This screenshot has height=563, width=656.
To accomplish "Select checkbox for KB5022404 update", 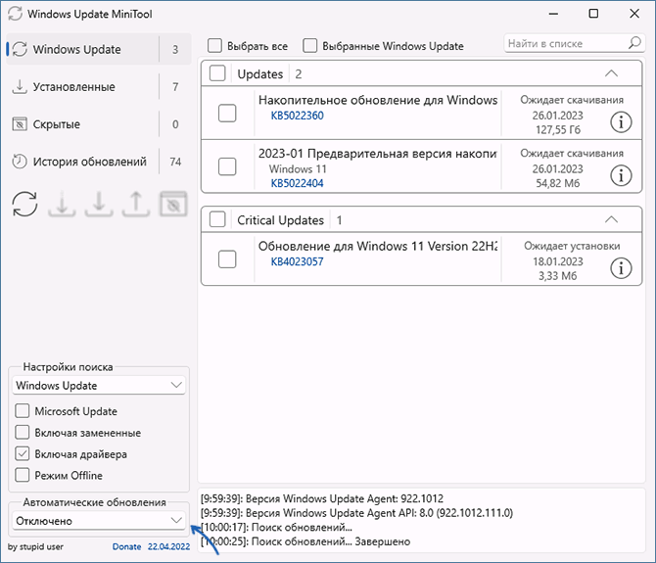I will tap(227, 166).
